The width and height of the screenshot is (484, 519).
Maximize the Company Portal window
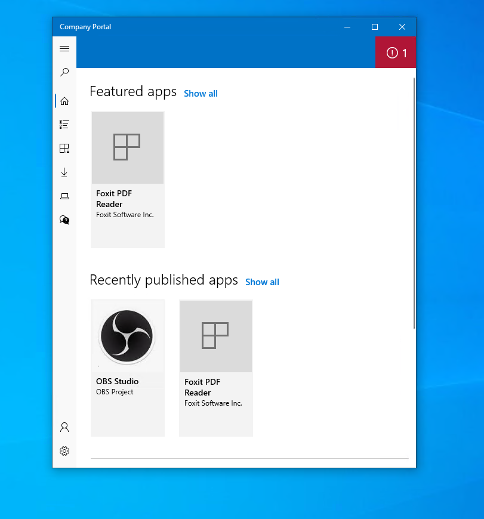(375, 27)
